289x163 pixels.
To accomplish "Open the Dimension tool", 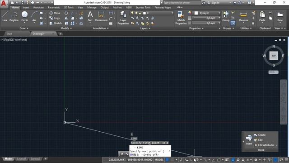I will point(101,16).
